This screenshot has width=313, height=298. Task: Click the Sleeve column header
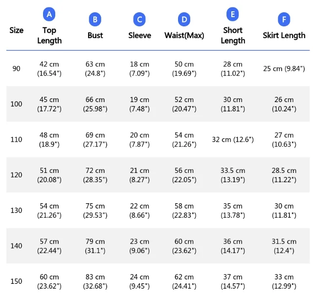coord(140,35)
